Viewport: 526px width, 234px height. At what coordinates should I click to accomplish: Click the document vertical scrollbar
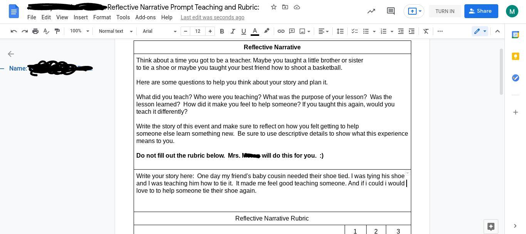pyautogui.click(x=501, y=72)
